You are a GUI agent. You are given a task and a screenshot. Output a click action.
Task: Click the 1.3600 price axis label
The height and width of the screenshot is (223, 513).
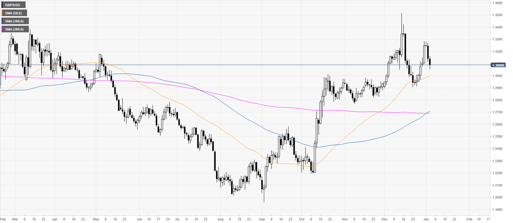tap(498, 3)
